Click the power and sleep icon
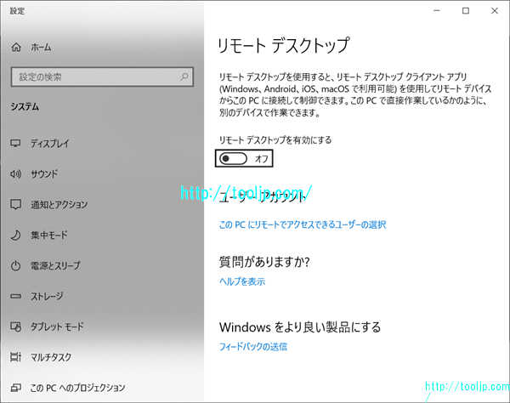Image resolution: width=510 pixels, height=403 pixels. pyautogui.click(x=15, y=266)
